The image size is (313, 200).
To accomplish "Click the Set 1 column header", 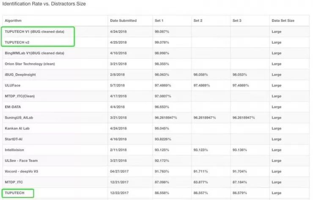I will click(x=159, y=21).
